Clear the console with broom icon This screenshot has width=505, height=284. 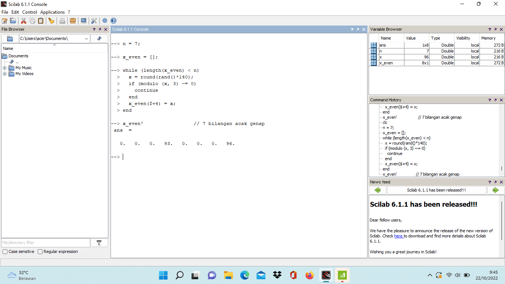click(51, 21)
